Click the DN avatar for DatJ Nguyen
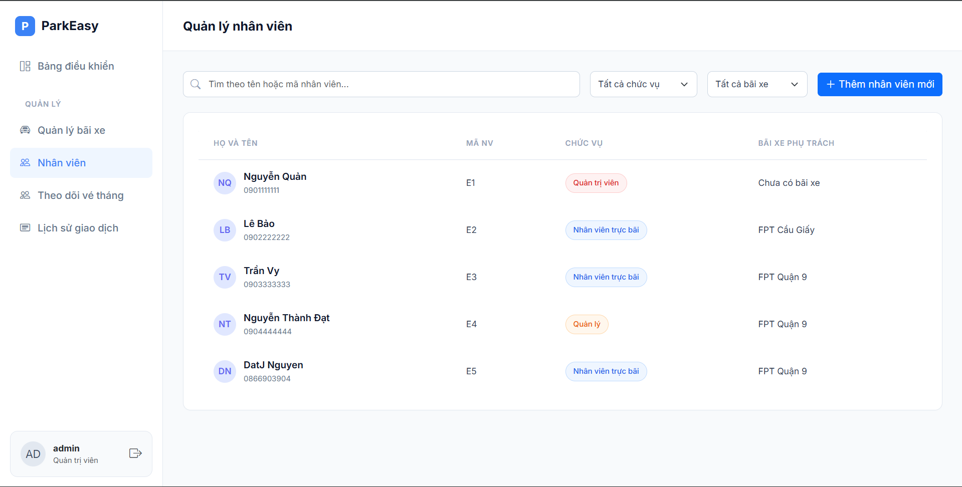The image size is (962, 487). 225,371
